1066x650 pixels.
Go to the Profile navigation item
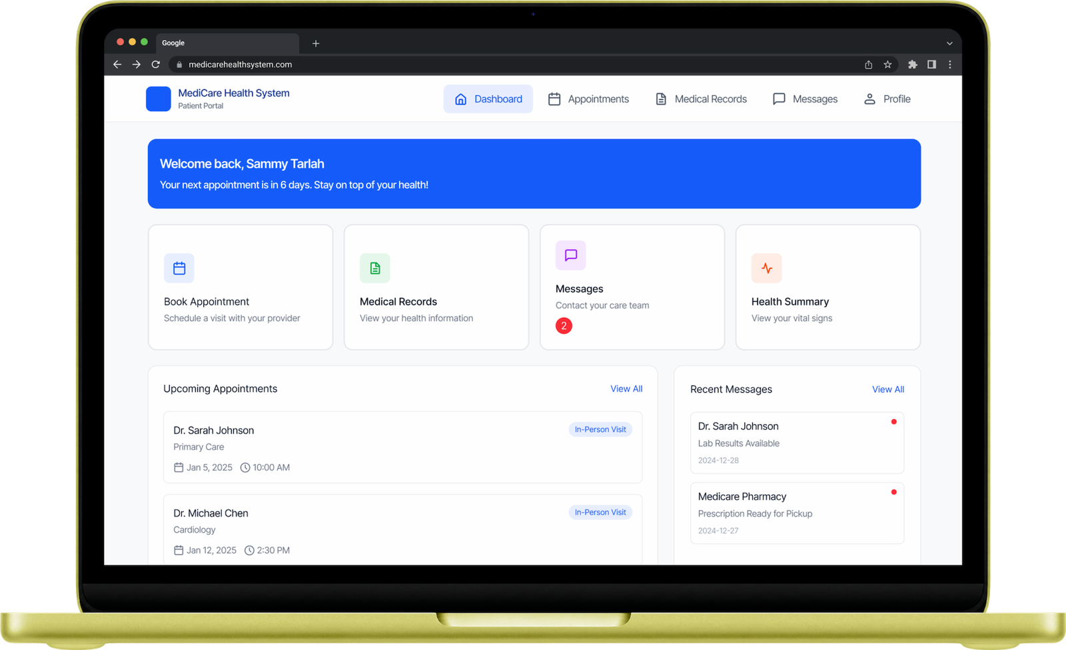pyautogui.click(x=887, y=99)
